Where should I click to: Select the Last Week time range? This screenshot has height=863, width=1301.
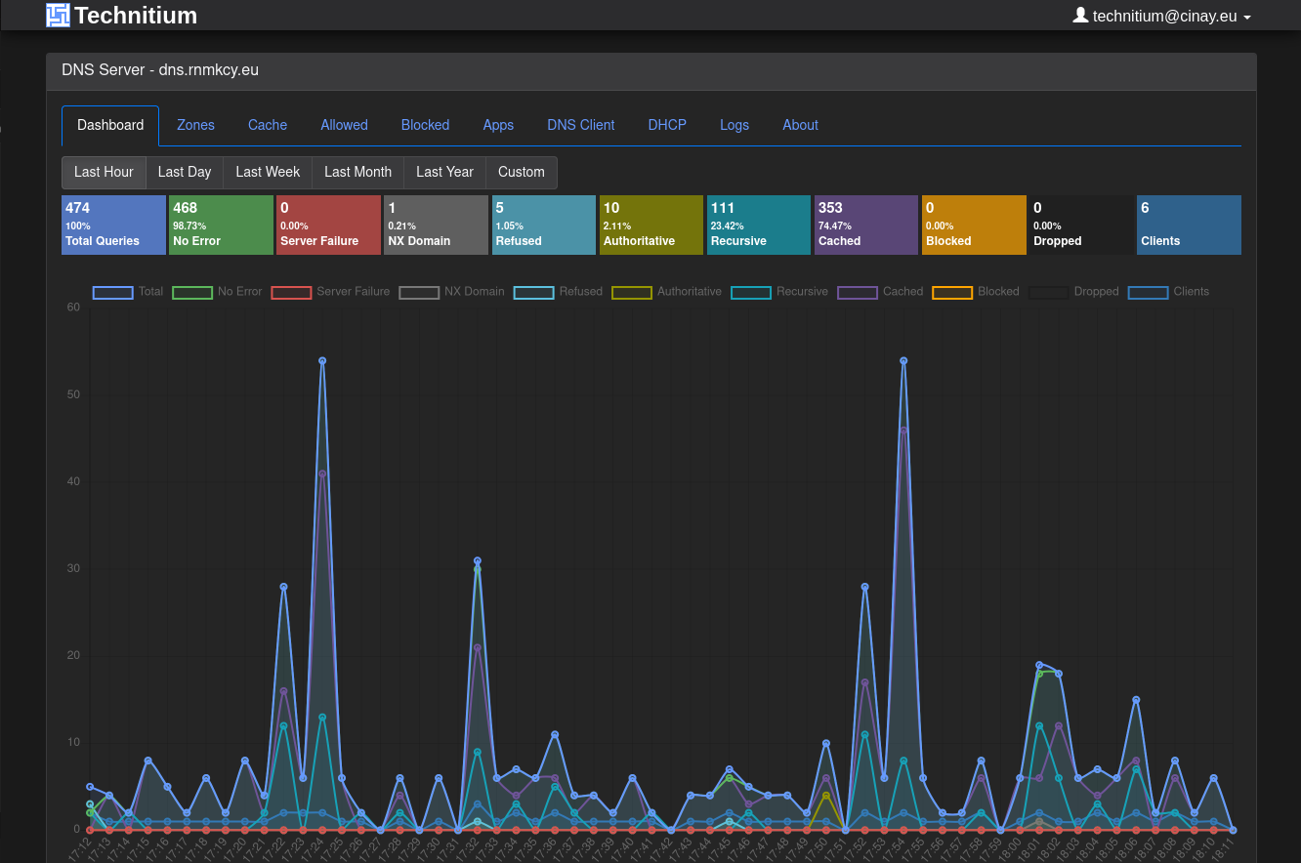[x=268, y=172]
